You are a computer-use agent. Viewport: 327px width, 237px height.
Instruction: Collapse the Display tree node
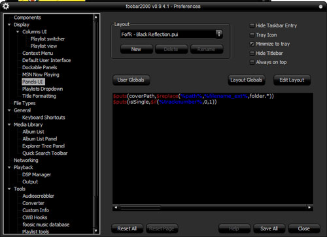[x=9, y=25]
